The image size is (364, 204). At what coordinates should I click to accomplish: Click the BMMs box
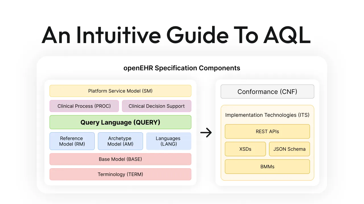pos(267,167)
